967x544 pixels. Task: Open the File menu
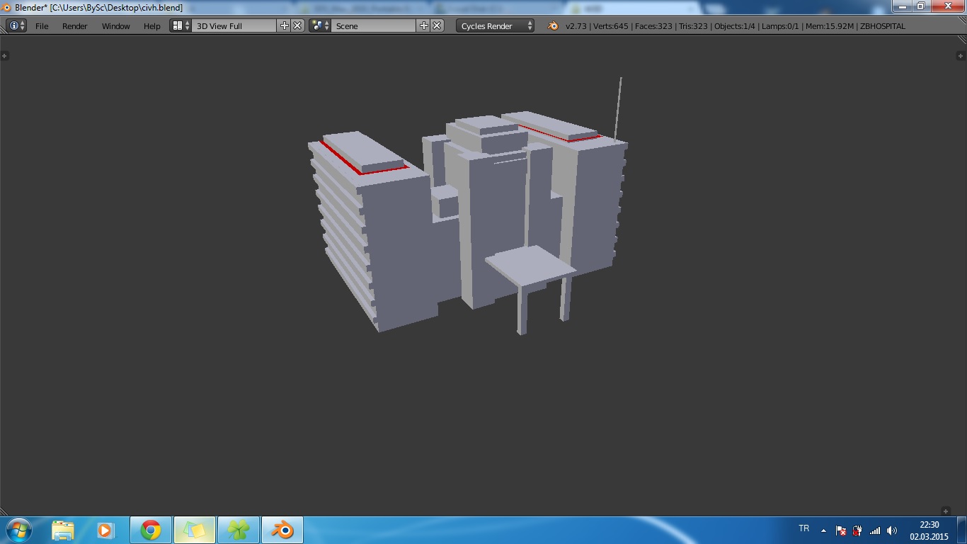click(x=42, y=25)
